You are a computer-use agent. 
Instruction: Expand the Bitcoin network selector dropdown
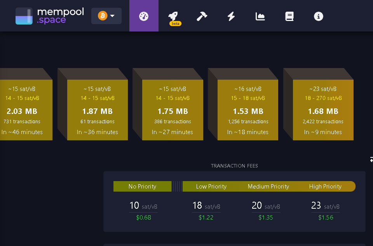point(106,16)
